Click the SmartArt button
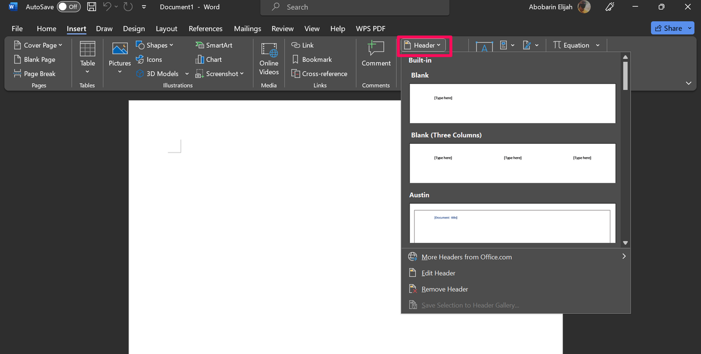Image resolution: width=701 pixels, height=354 pixels. point(214,45)
